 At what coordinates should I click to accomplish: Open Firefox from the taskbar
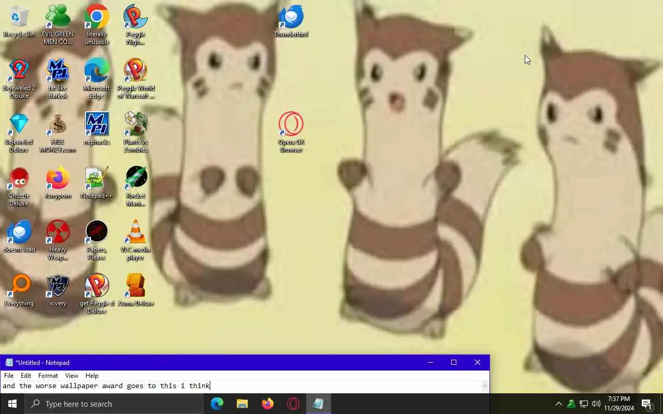tap(267, 404)
